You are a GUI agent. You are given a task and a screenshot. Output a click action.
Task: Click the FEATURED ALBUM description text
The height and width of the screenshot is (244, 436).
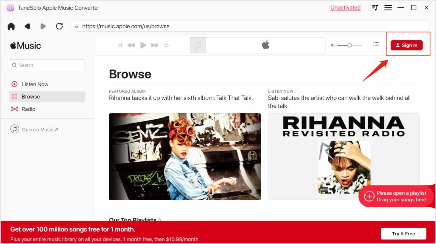click(181, 98)
